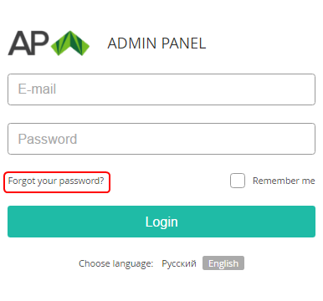
Task: Click the gray AP logo letters
Action: tap(28, 43)
